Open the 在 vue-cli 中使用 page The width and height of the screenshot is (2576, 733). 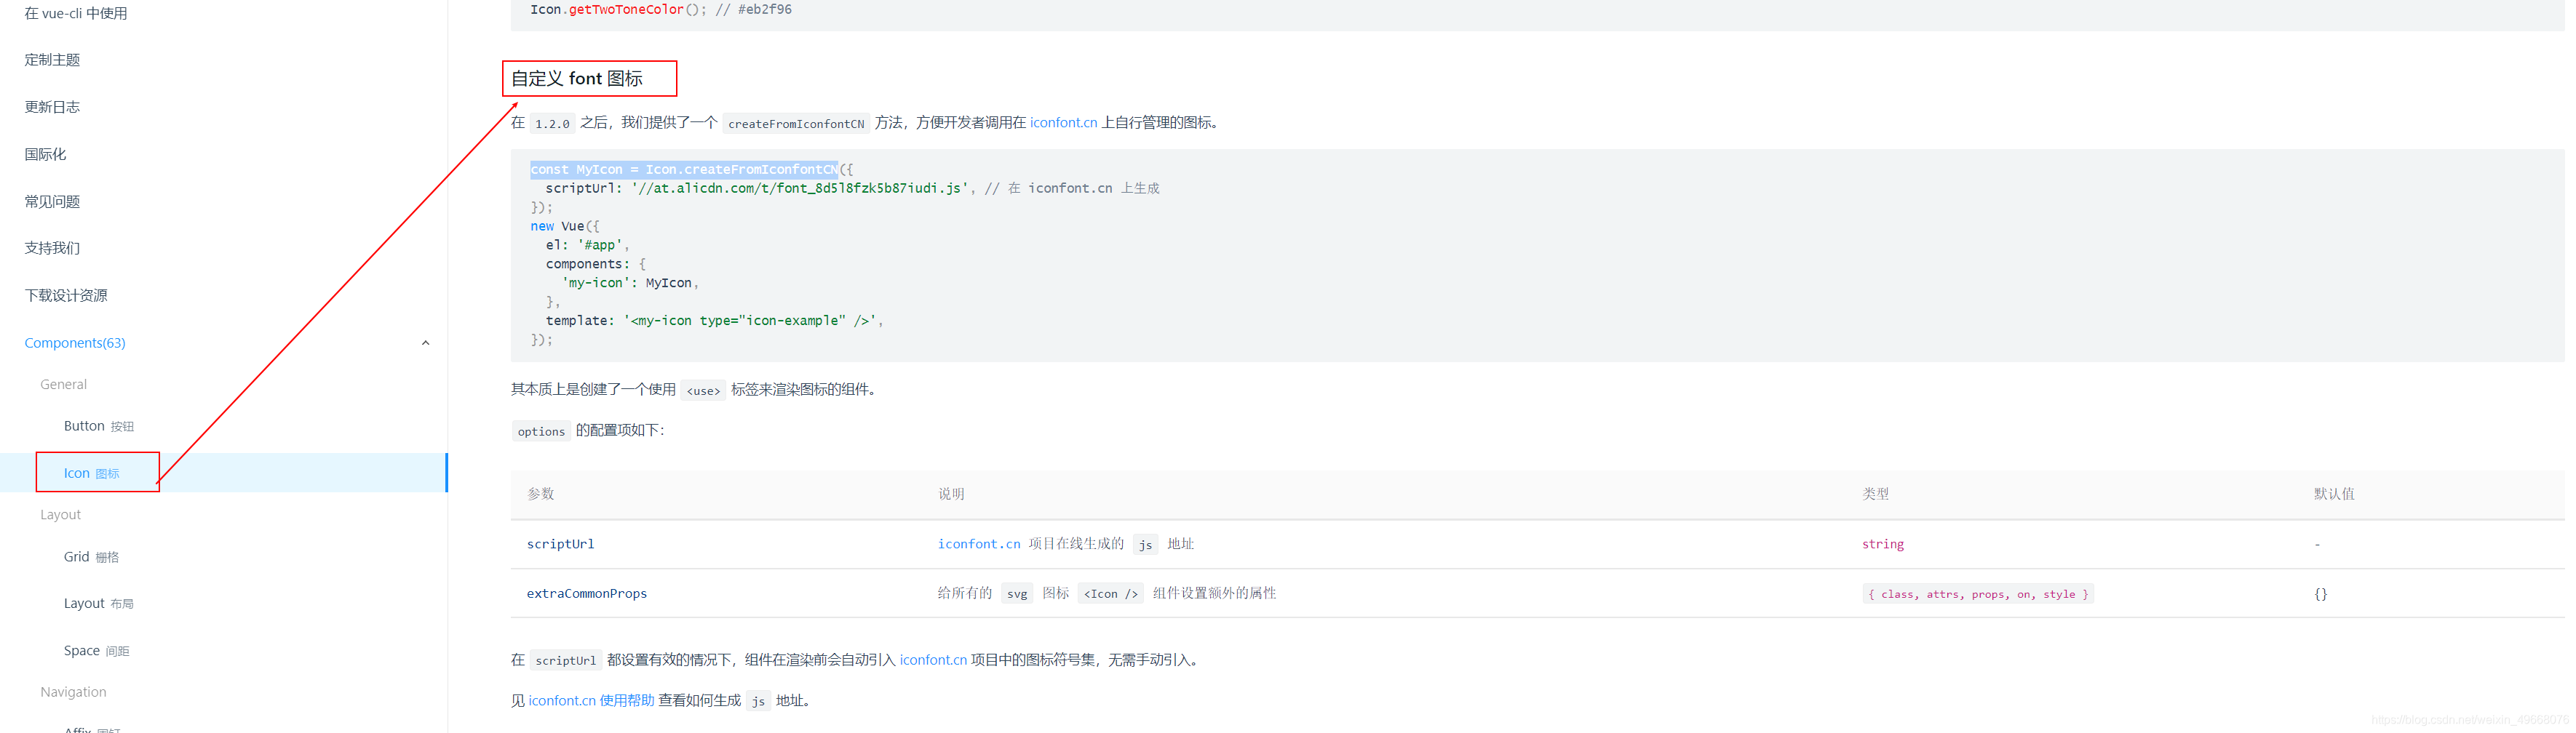(x=75, y=13)
